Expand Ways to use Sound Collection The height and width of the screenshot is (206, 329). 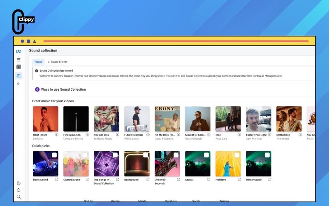tap(174, 89)
